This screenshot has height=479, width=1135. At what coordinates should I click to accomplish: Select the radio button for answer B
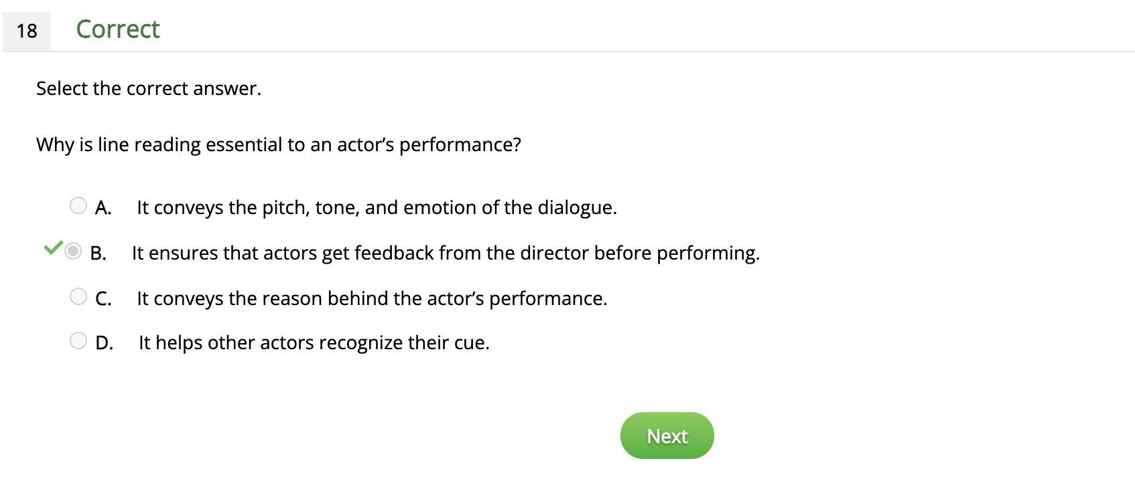pos(73,252)
